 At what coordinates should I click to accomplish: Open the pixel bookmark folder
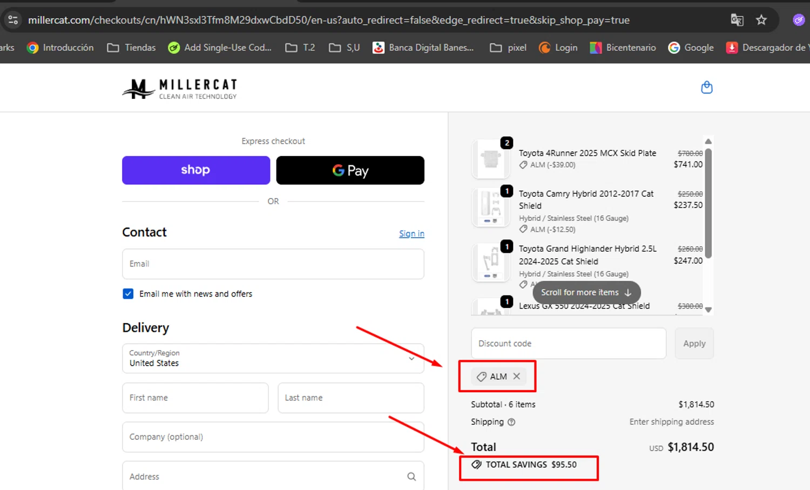pos(508,48)
